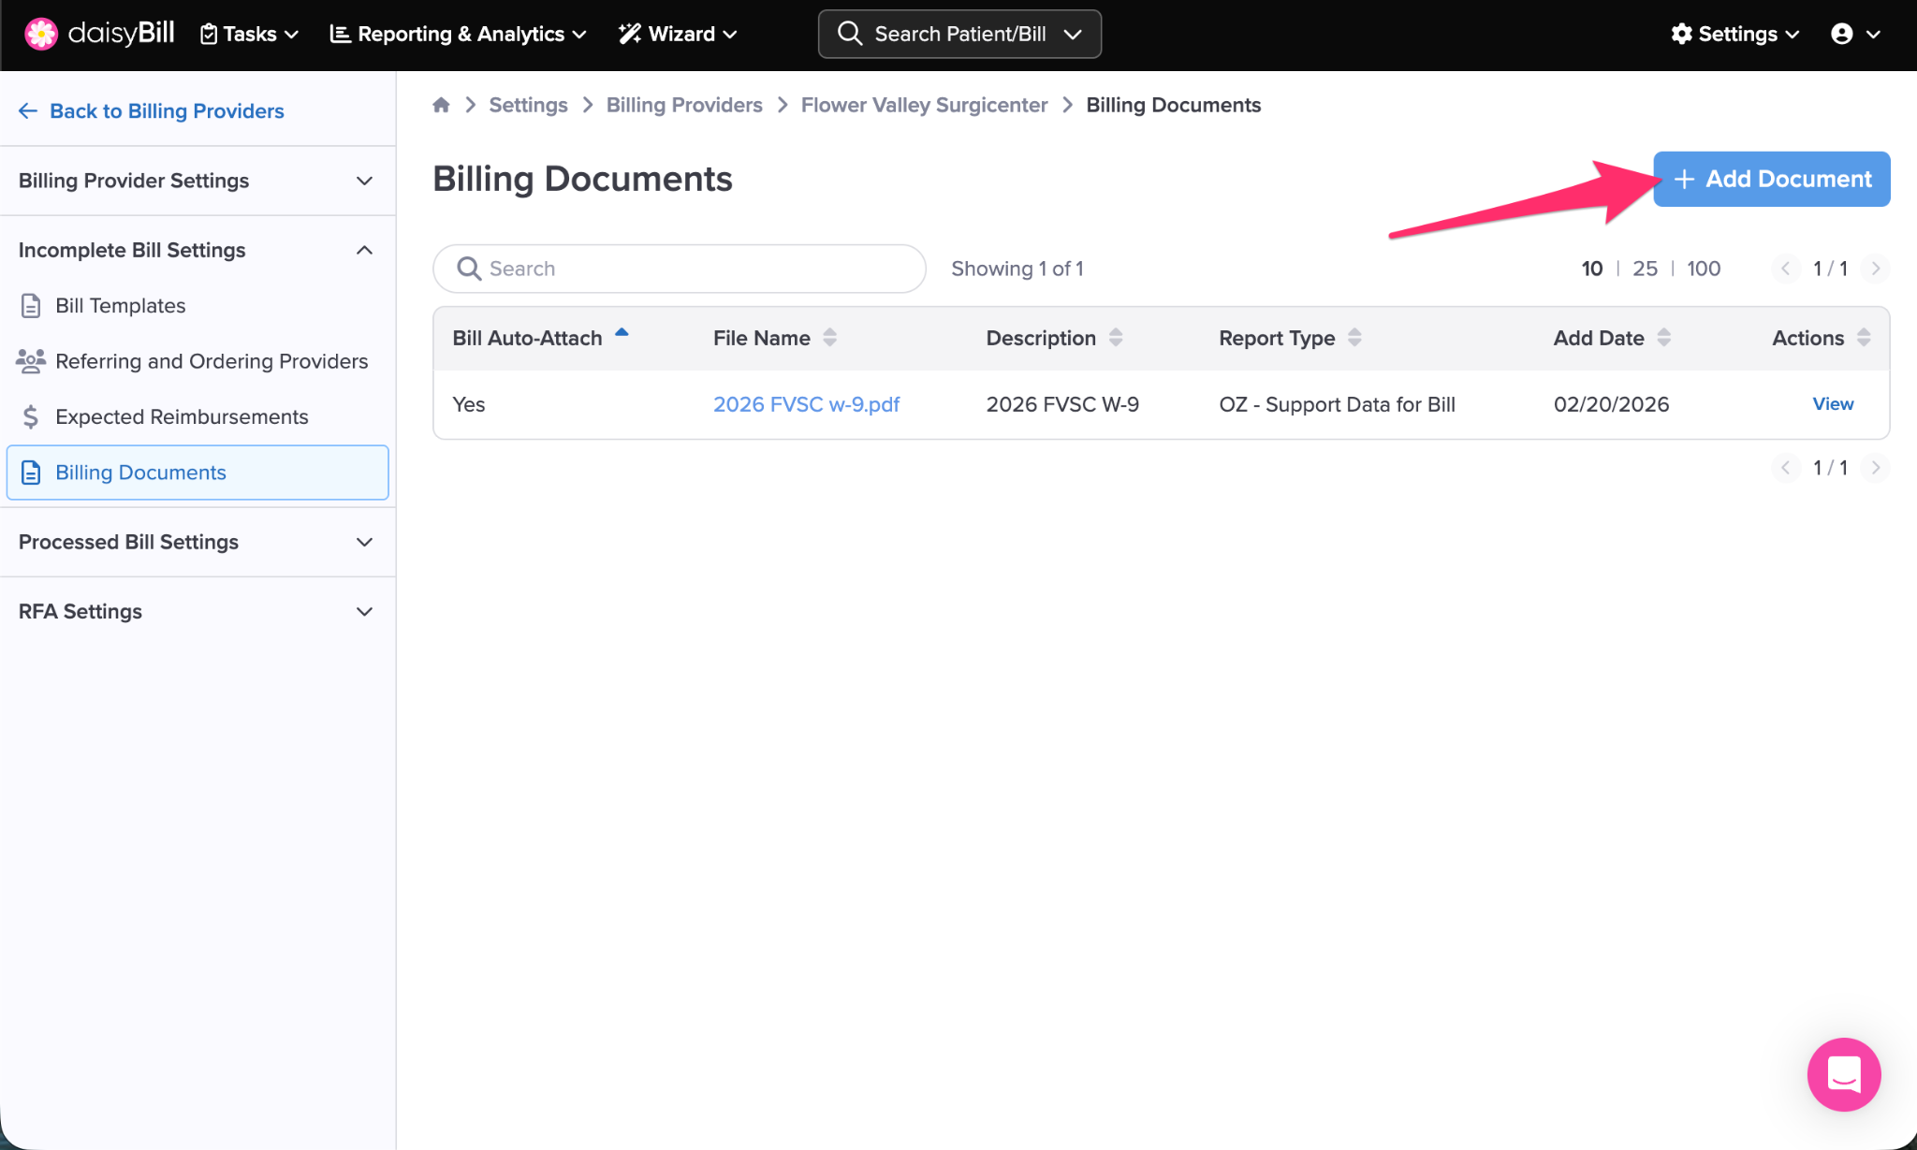Open the 2026 FVSC w-9.pdf link
This screenshot has height=1150, width=1917.
(x=806, y=404)
